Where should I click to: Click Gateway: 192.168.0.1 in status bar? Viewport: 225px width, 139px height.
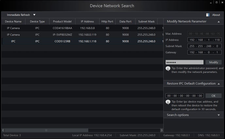tap(176, 135)
